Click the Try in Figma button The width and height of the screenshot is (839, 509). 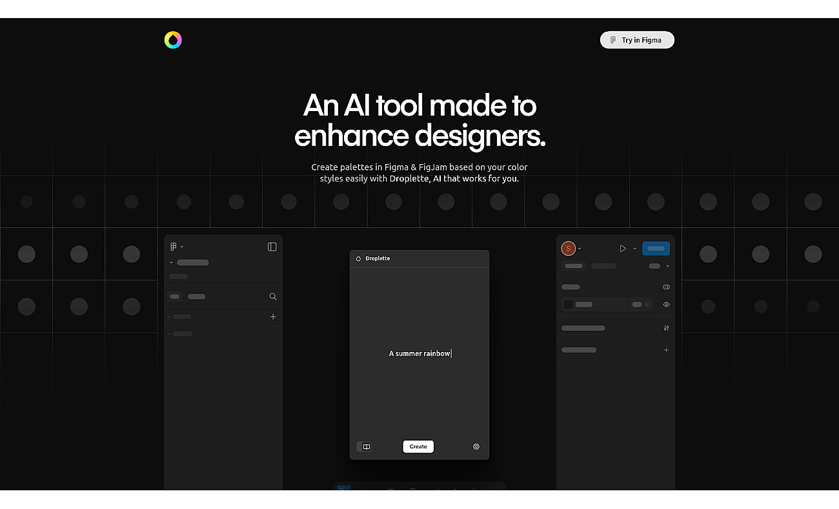pyautogui.click(x=637, y=40)
